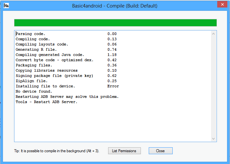The width and height of the screenshot is (230, 164).
Task: Click the 'No device found.' message
Action: pyautogui.click(x=34, y=91)
